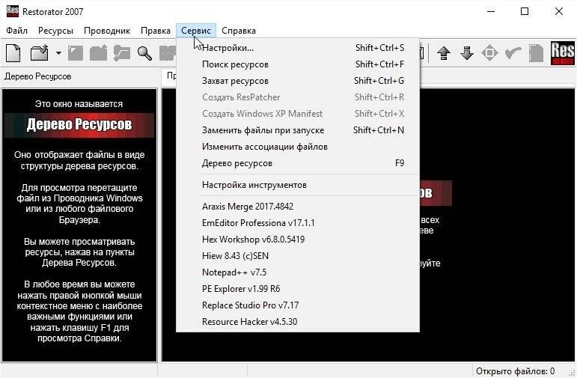Click the Restorator icon in the title bar
This screenshot has height=378, width=577.
12,11
